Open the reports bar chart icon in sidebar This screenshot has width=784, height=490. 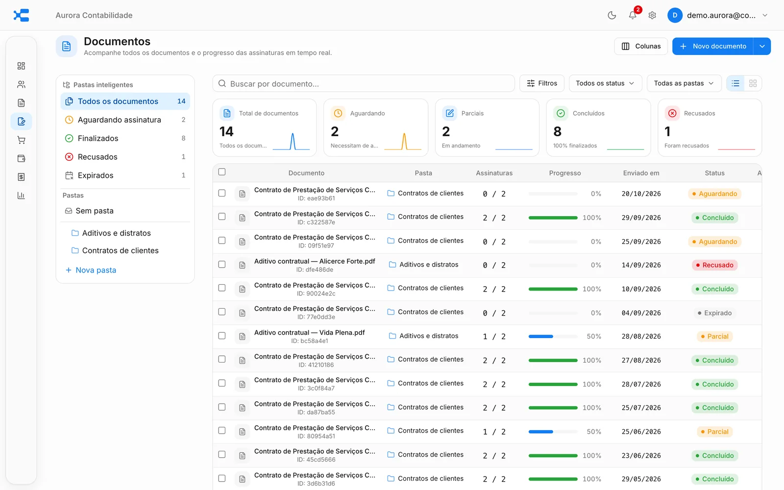tap(21, 196)
